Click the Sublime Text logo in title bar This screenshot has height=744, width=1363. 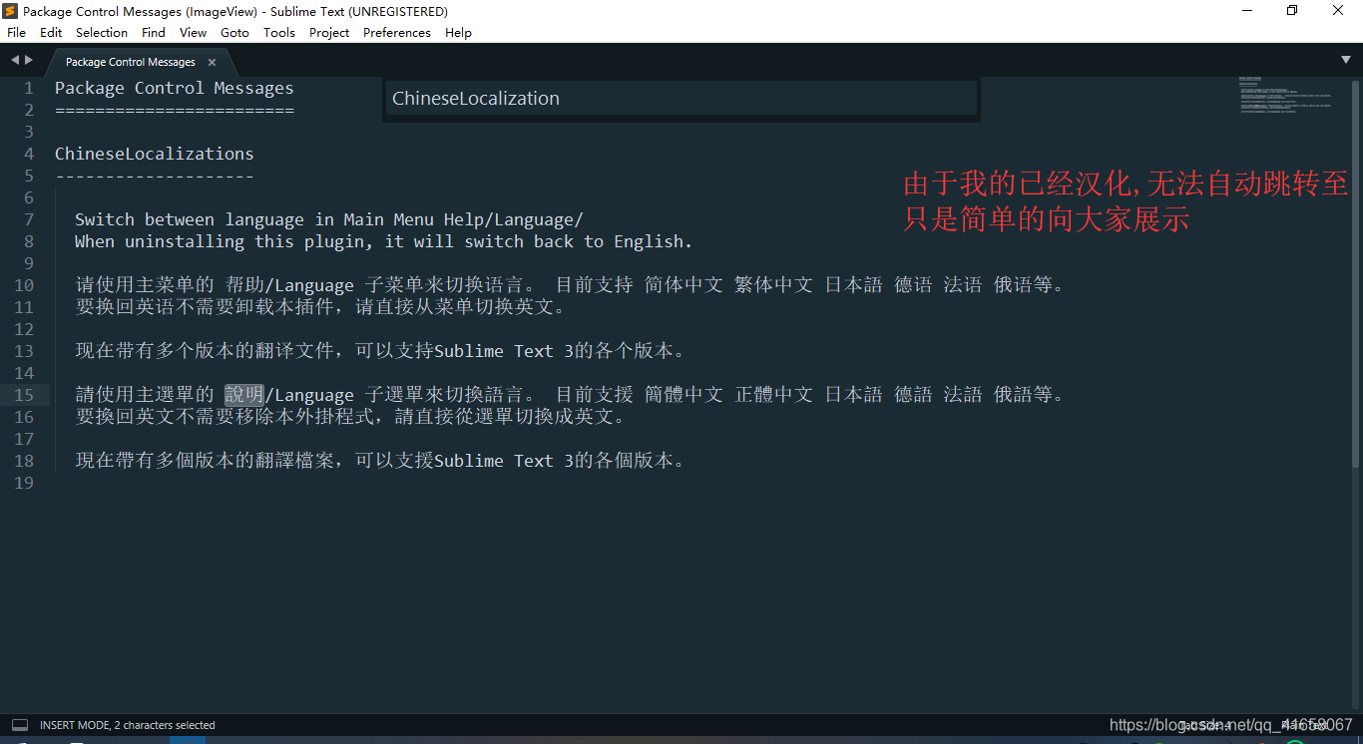pos(11,11)
